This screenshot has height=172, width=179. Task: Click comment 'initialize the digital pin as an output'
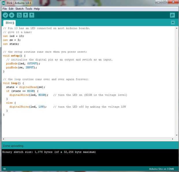pos(59,59)
